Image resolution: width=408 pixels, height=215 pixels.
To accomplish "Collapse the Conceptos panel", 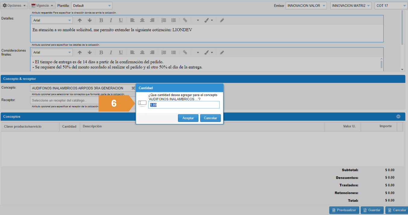I will (398, 117).
